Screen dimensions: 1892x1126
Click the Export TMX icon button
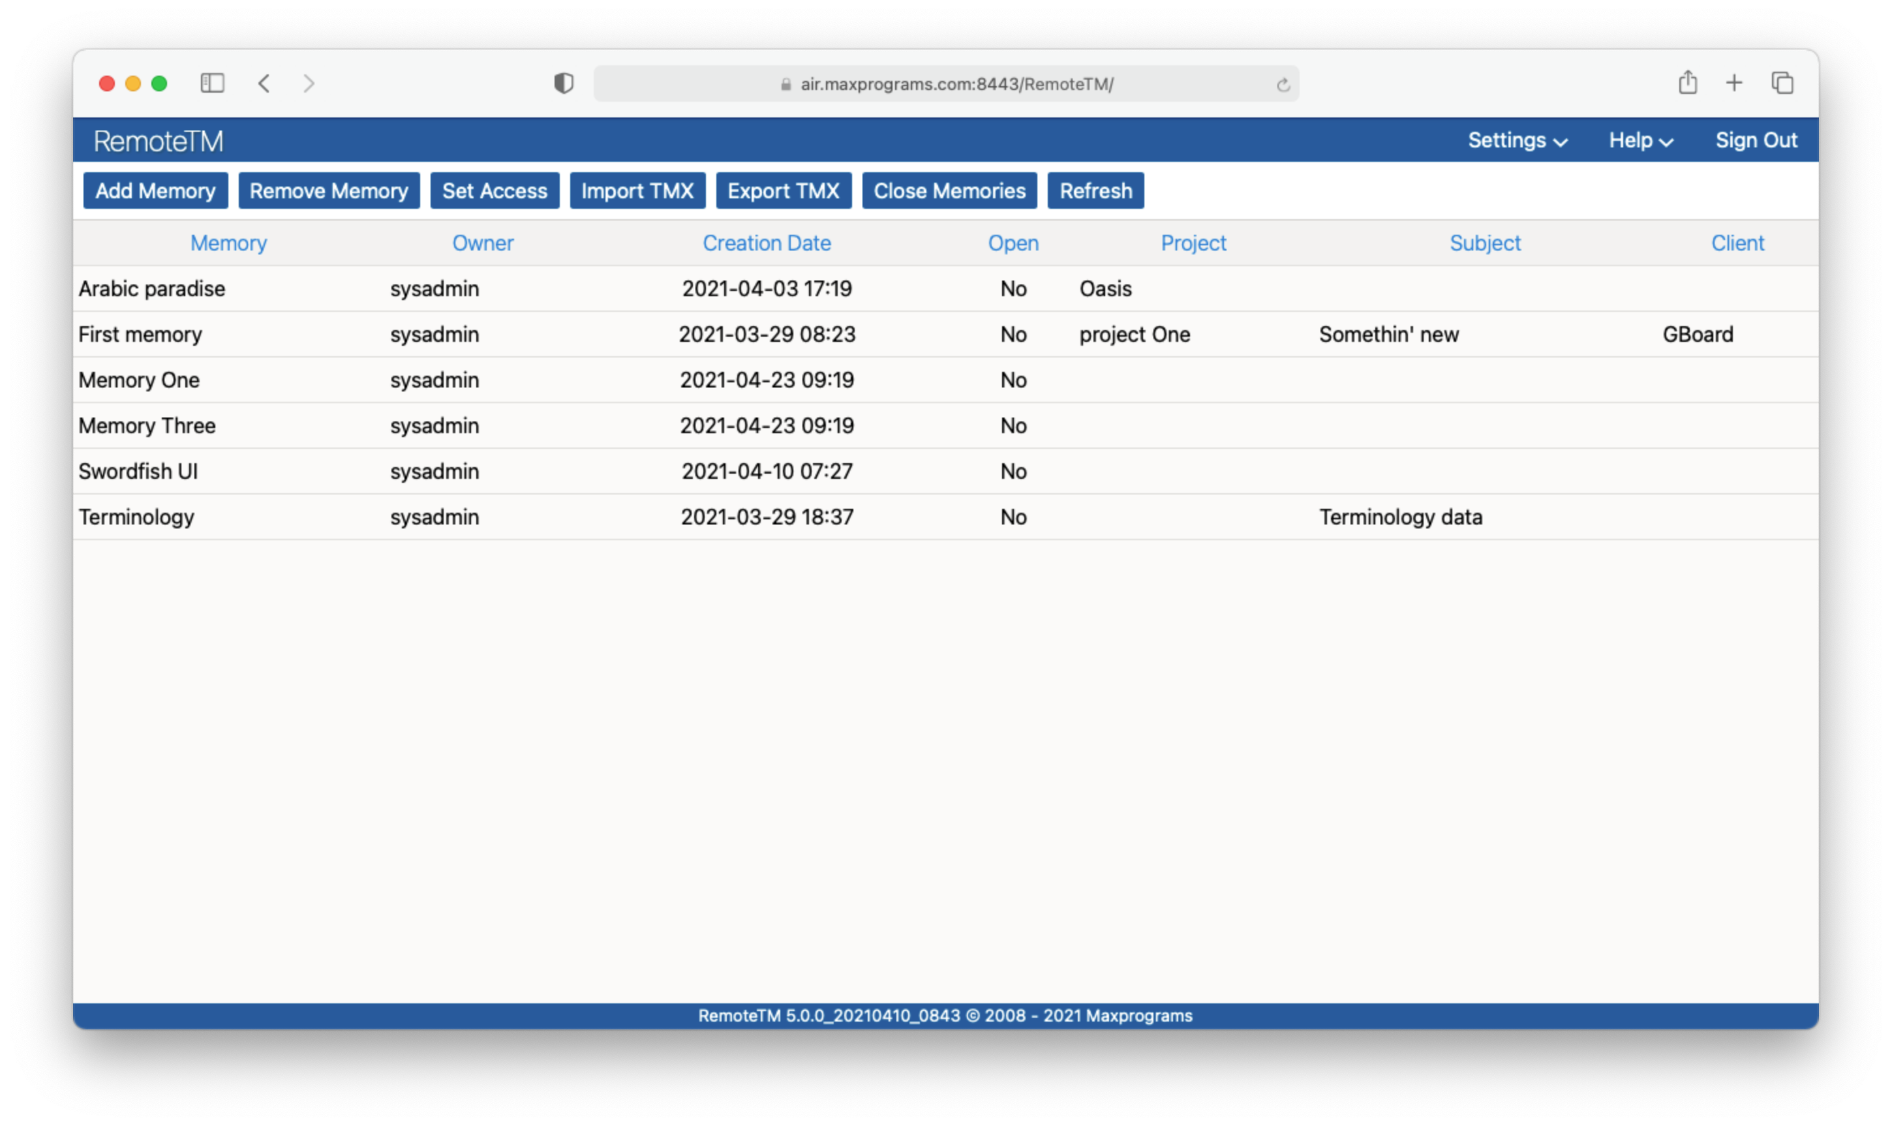click(x=784, y=190)
